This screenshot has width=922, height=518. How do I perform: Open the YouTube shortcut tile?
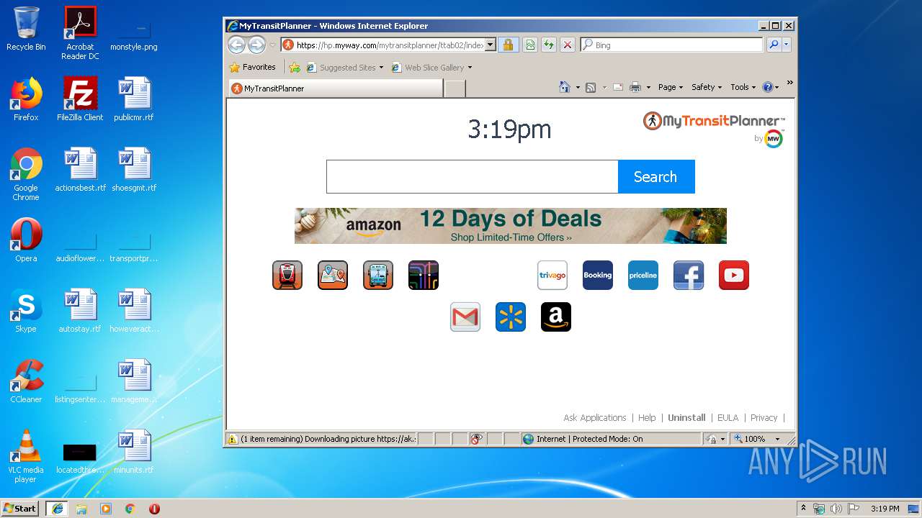click(734, 275)
